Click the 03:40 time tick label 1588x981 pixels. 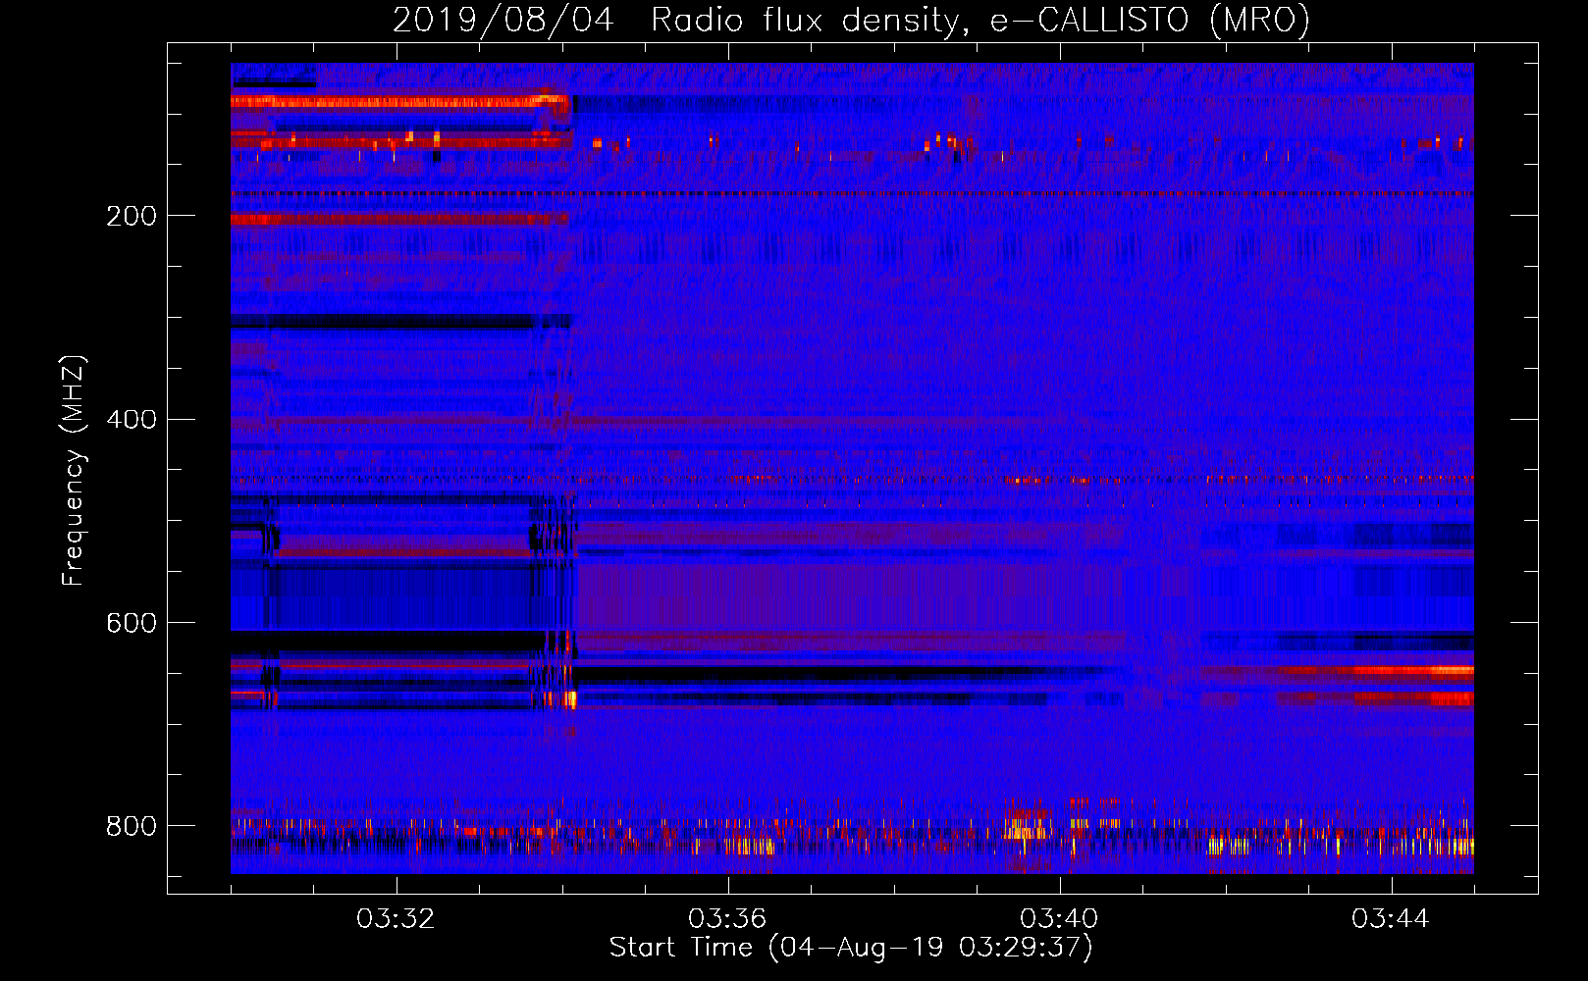(1059, 919)
